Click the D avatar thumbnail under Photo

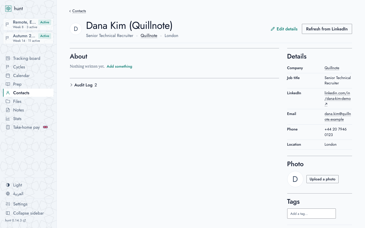(x=295, y=179)
